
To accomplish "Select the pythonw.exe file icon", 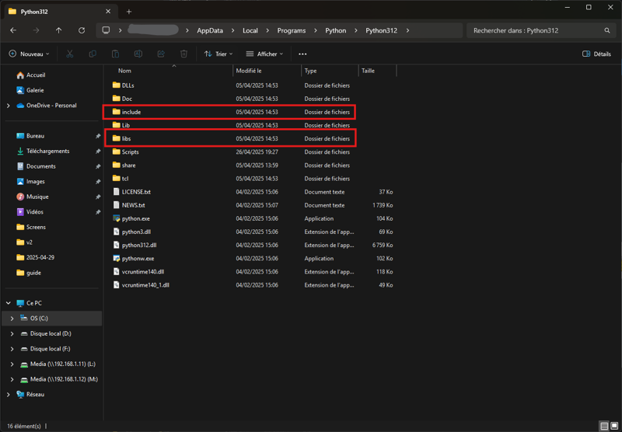I will pyautogui.click(x=116, y=259).
